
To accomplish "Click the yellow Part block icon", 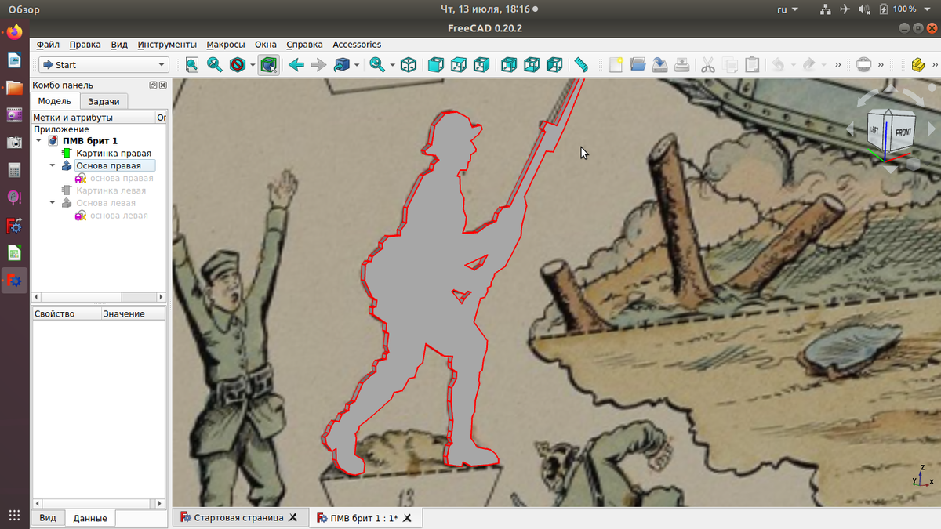I will tap(919, 65).
